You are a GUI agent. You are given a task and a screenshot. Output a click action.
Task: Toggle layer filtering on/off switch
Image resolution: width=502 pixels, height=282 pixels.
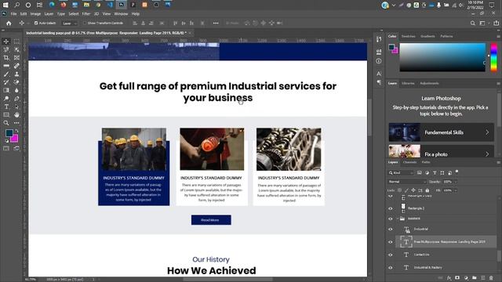457,172
